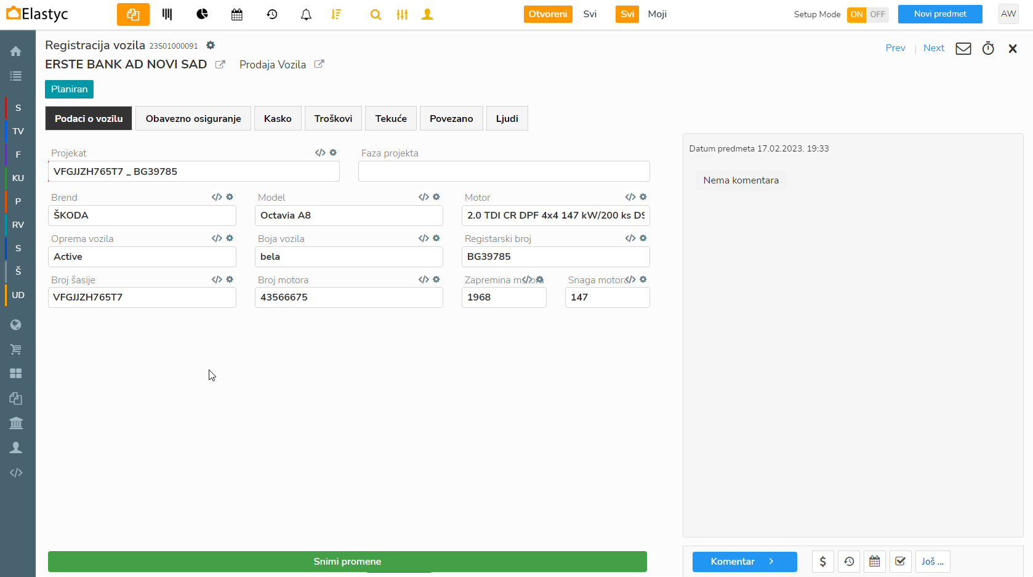
Task: Open the Planiran status dropdown
Action: (69, 89)
